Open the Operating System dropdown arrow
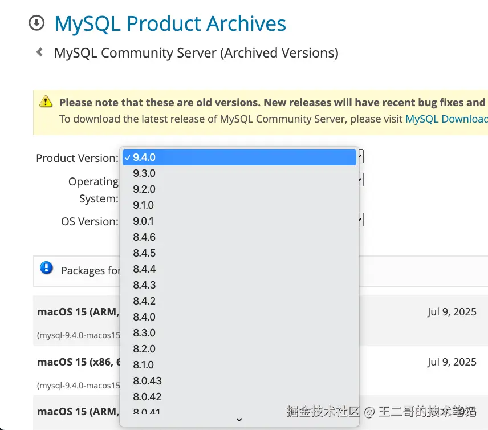Viewport: 488px width, 430px height. click(x=361, y=180)
